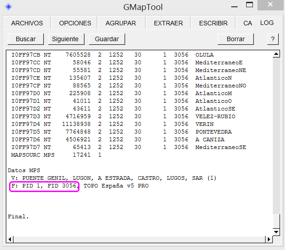Image resolution: width=285 pixels, height=250 pixels.
Task: Click the 'Final.' log line
Action: 18,216
